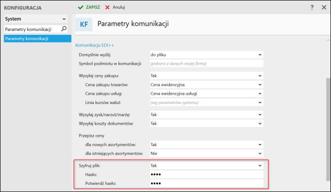331x192 pixels.
Task: Click the Anuluj button text
Action: (119, 7)
